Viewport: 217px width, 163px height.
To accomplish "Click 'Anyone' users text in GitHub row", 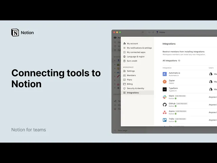I will tap(213, 105).
